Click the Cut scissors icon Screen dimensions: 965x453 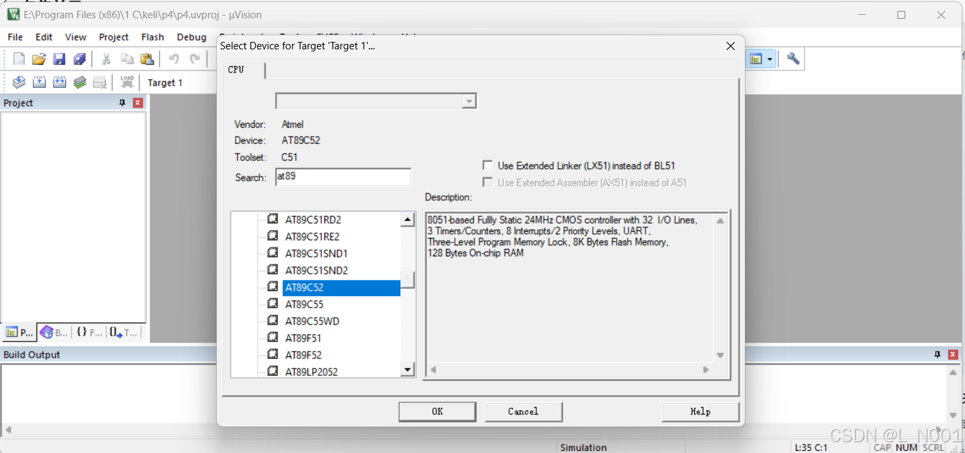coord(106,59)
